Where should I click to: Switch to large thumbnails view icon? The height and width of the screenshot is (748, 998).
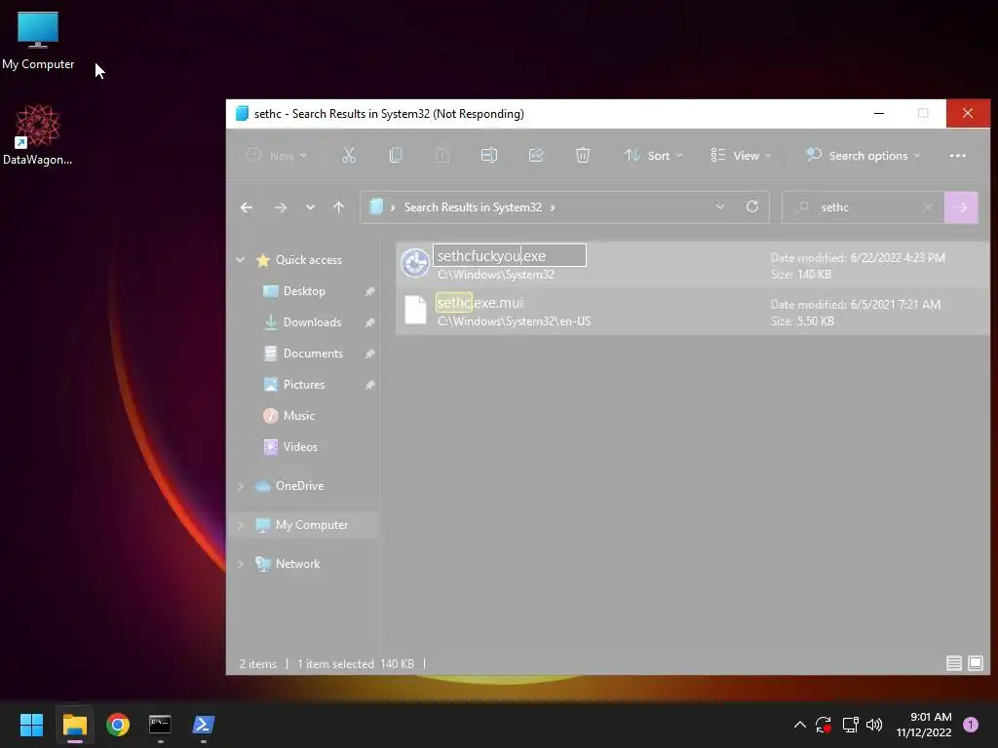point(975,663)
